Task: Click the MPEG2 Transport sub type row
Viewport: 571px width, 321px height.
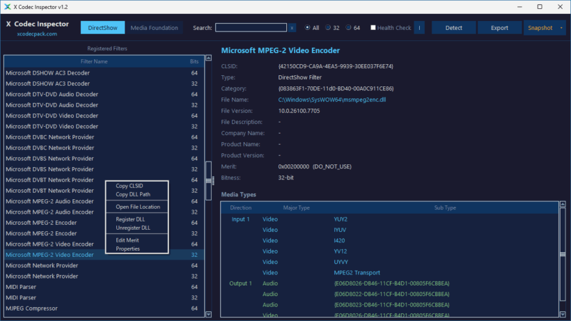Action: (389, 272)
